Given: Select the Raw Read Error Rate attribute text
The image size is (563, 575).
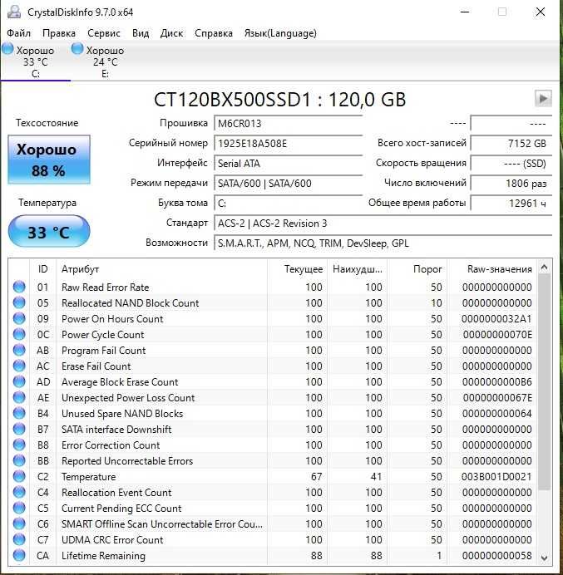Looking at the screenshot, I should (106, 287).
